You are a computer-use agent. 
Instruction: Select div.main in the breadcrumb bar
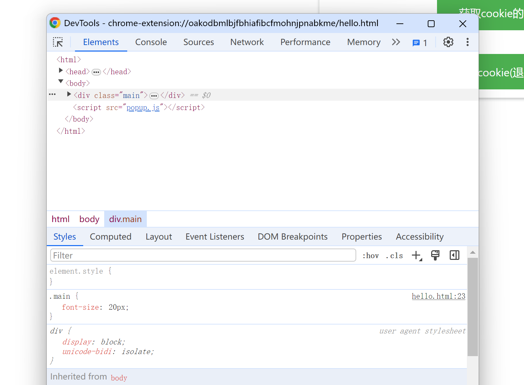[125, 219]
